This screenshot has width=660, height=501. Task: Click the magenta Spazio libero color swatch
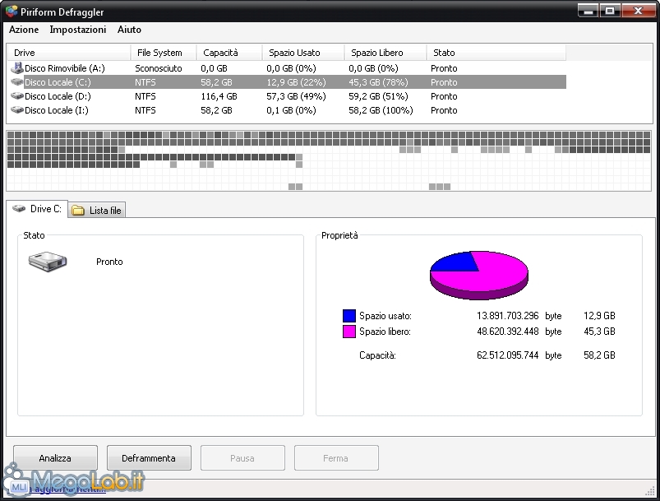(349, 332)
